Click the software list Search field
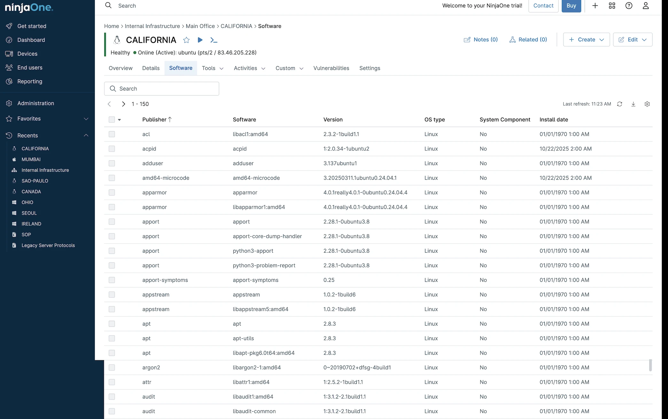The height and width of the screenshot is (419, 668). coord(162,89)
